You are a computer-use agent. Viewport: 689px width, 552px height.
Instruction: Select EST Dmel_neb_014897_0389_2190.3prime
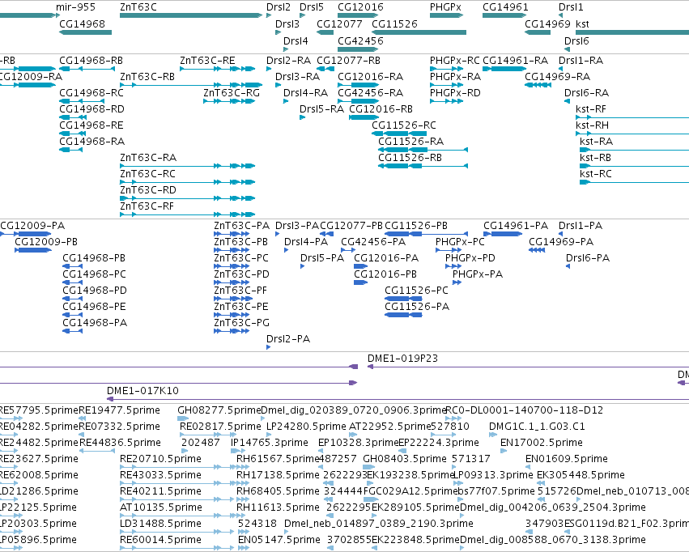(x=379, y=523)
